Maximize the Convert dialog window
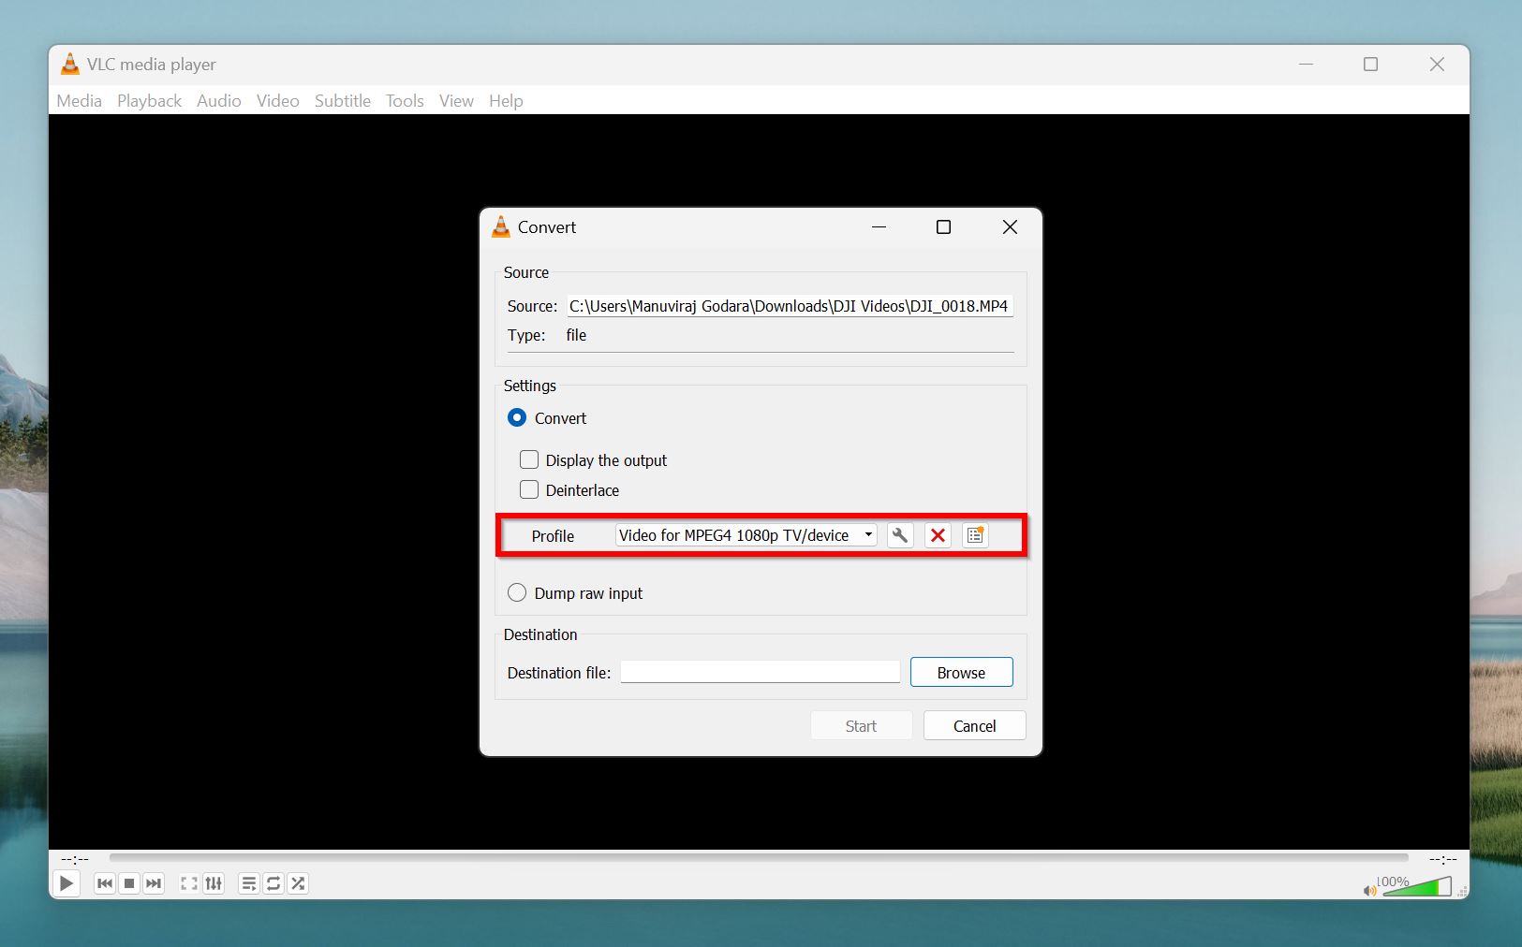The width and height of the screenshot is (1522, 947). [943, 226]
